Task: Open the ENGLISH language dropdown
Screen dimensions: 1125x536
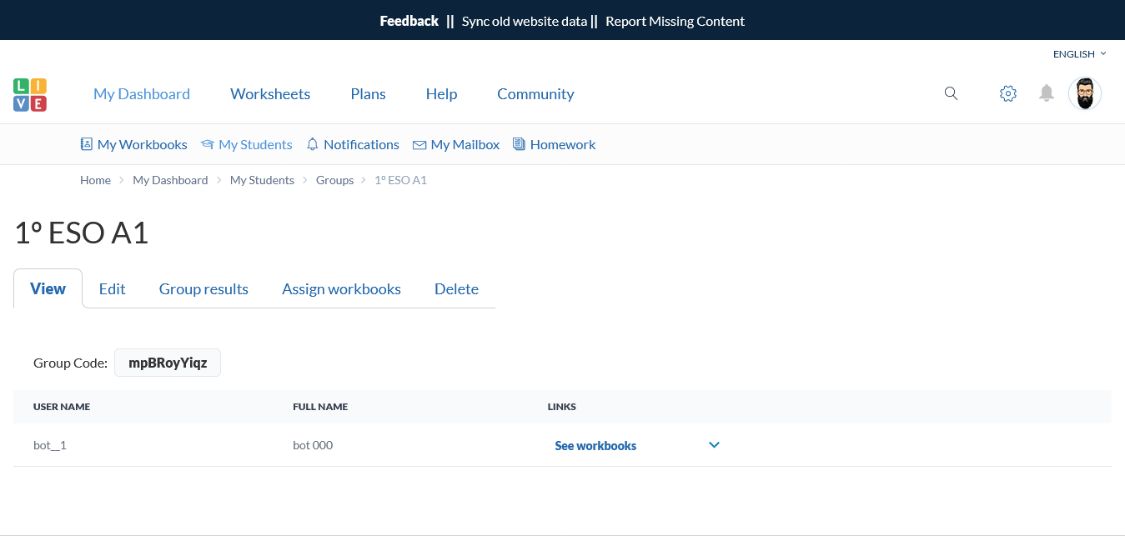Action: tap(1079, 54)
